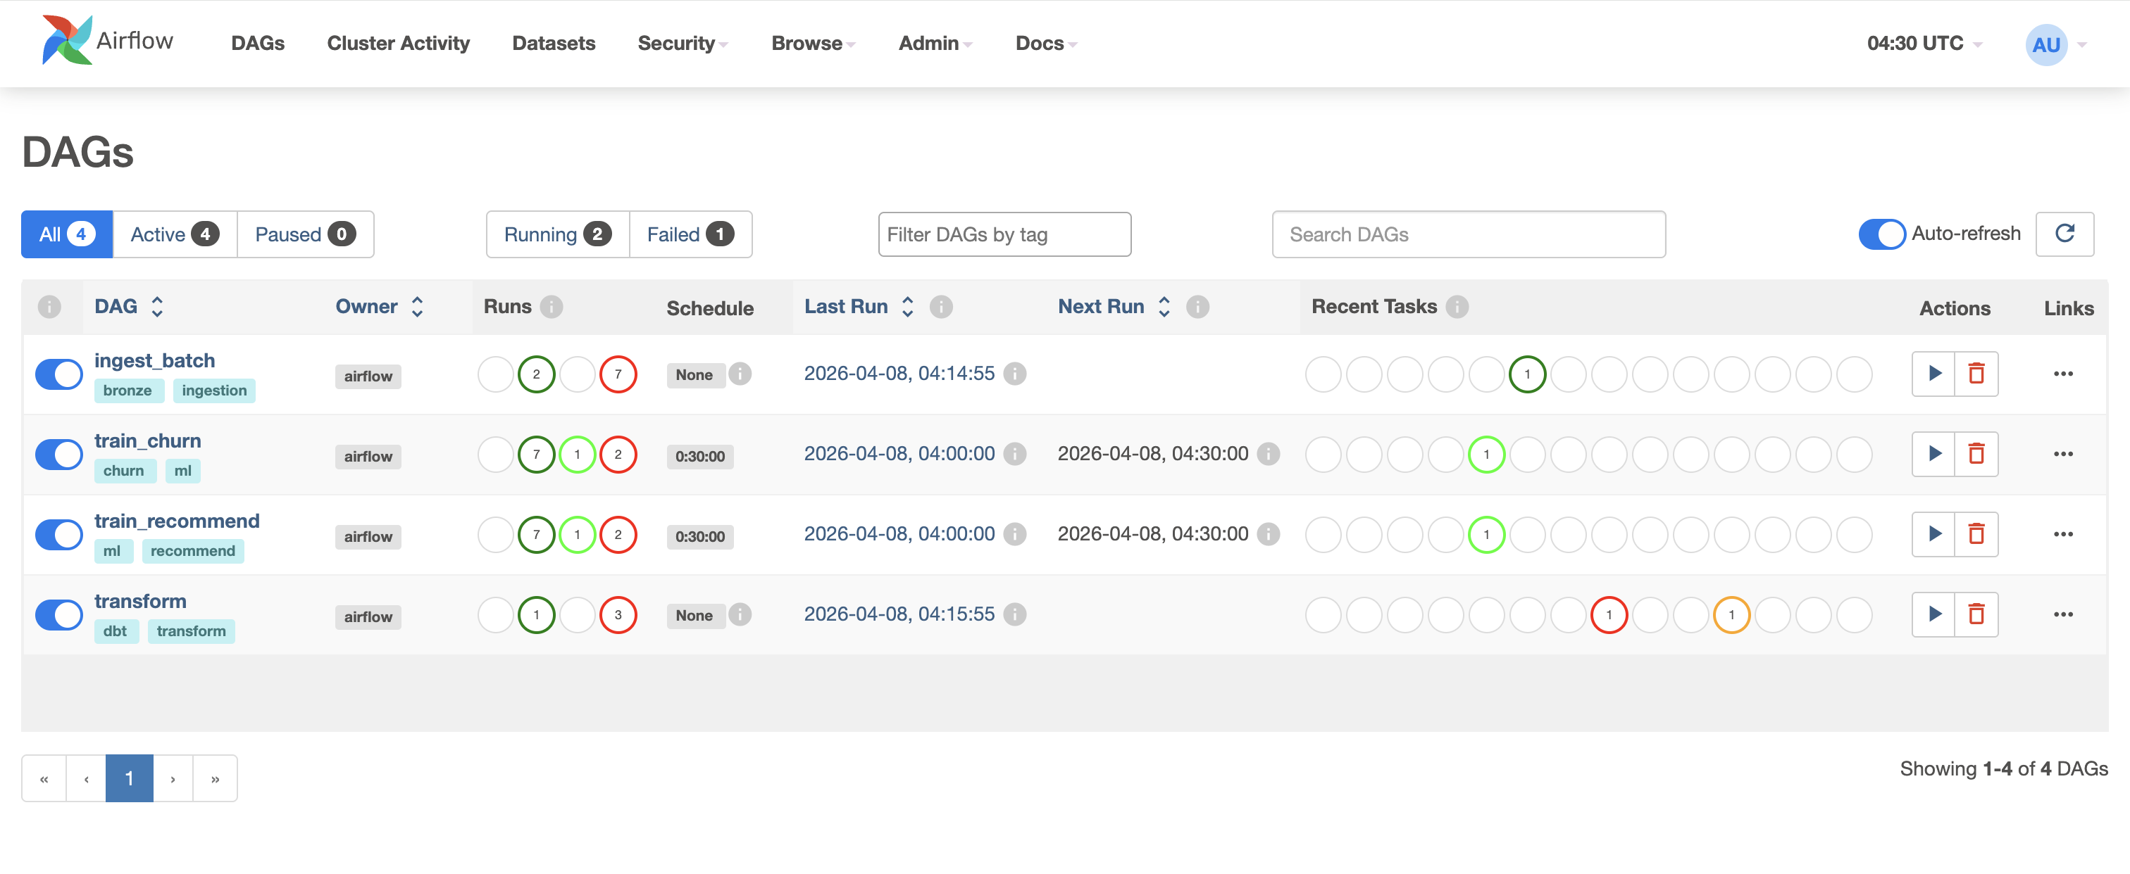Pause the train_recommend DAG toggle
The width and height of the screenshot is (2130, 874).
(x=58, y=535)
